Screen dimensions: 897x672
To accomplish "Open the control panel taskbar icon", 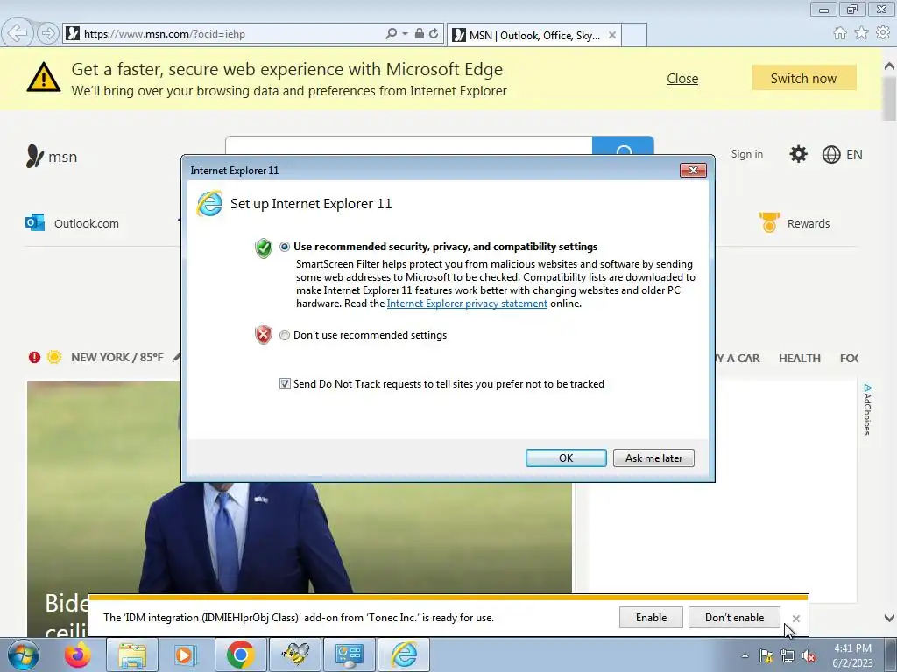I will (x=349, y=654).
